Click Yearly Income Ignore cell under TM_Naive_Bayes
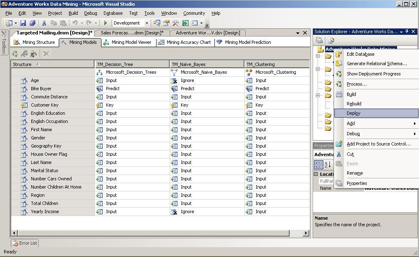 coord(207,212)
